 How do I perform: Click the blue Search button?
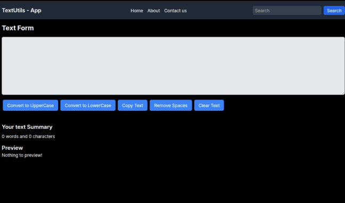(334, 11)
